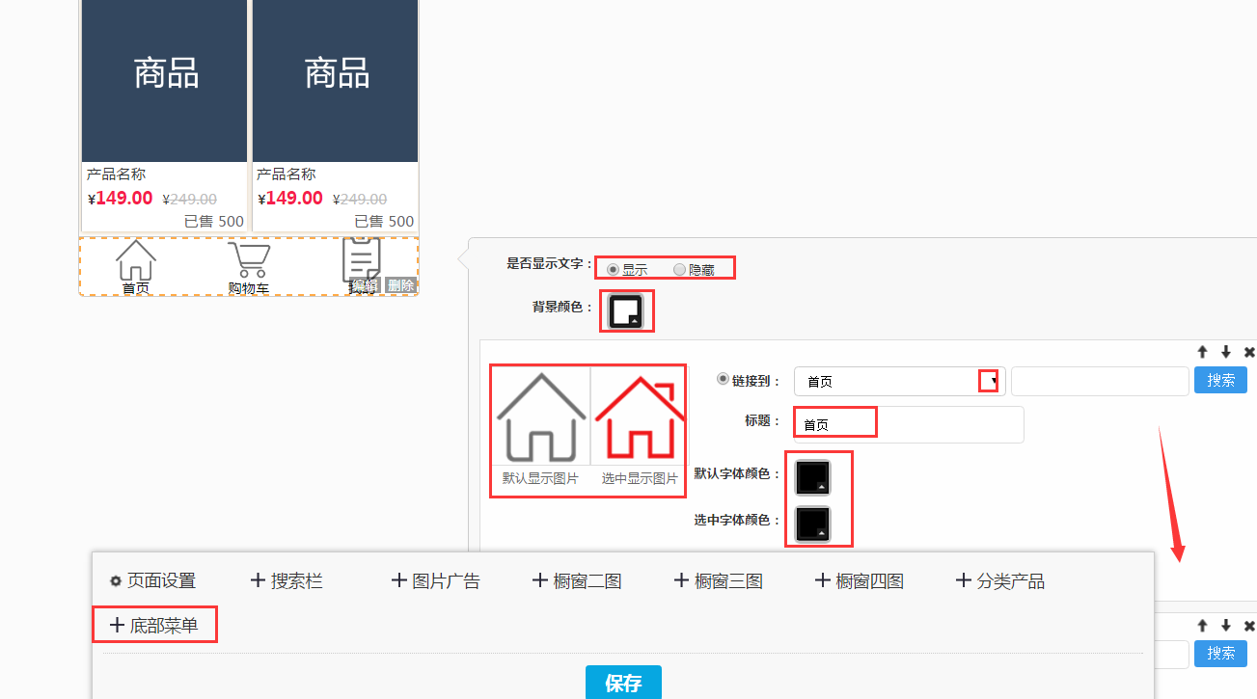Image resolution: width=1257 pixels, height=699 pixels.
Task: Open the 默认字体颜色 color picker
Action: [x=813, y=477]
